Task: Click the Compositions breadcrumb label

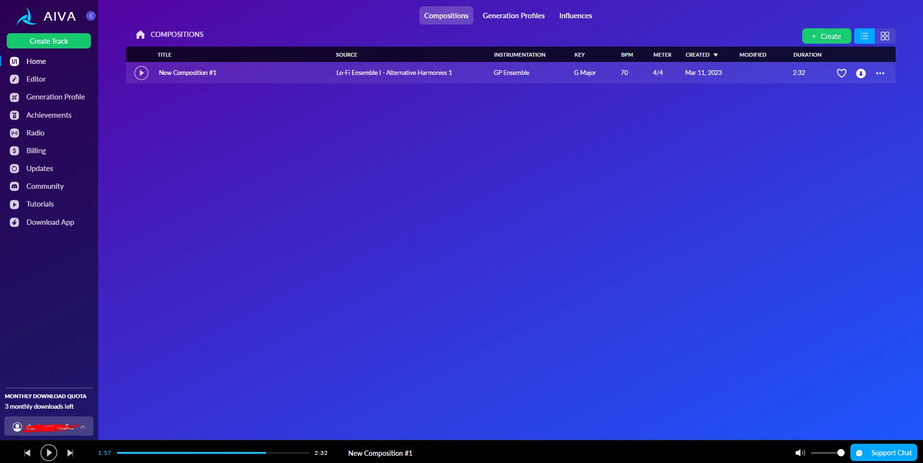Action: coord(177,35)
